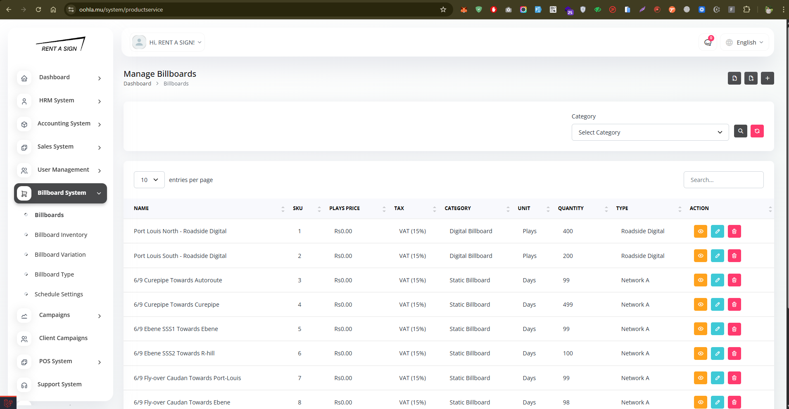
Task: Click the Dashboard breadcrumb link
Action: click(x=137, y=84)
